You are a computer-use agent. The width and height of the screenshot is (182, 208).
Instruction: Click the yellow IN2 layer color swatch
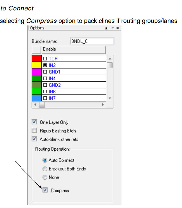pos(36,65)
